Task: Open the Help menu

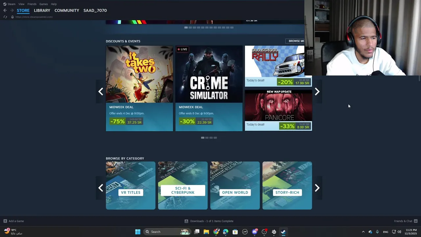Action: click(54, 4)
